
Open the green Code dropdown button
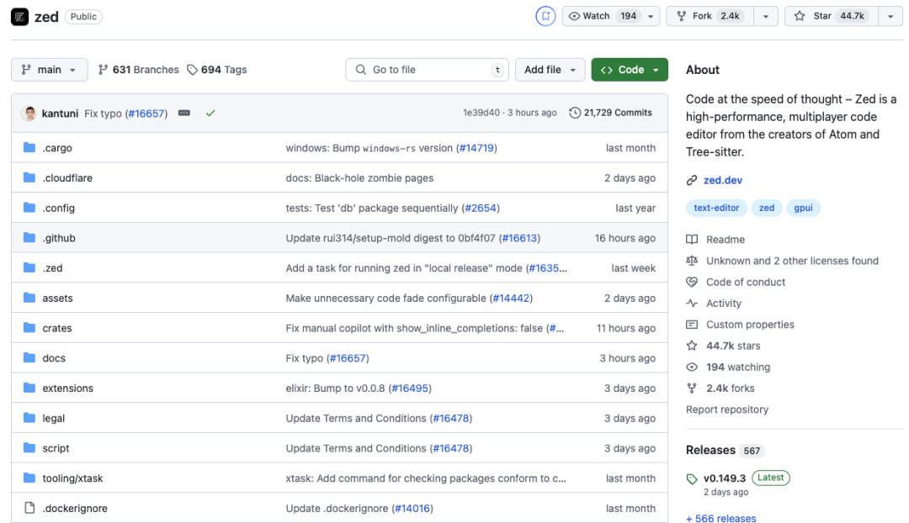click(x=630, y=70)
